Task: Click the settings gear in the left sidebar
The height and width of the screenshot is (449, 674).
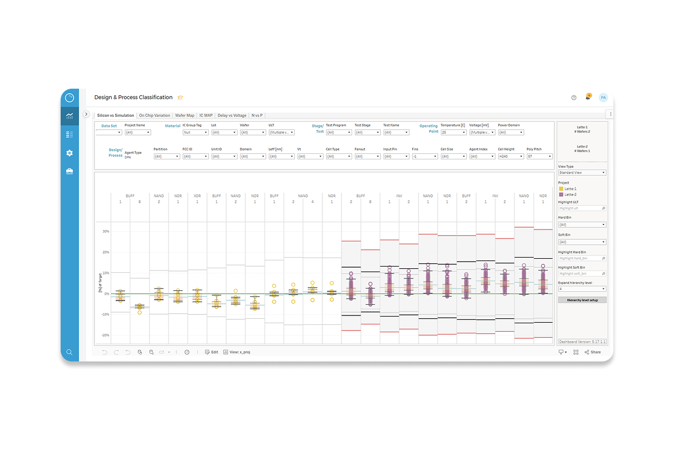Action: (x=69, y=153)
